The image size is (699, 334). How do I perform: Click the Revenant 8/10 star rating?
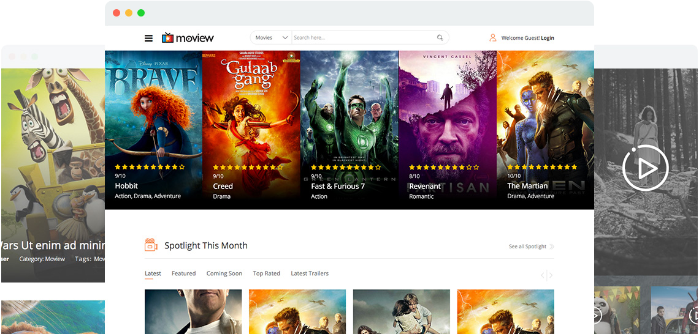(x=444, y=167)
